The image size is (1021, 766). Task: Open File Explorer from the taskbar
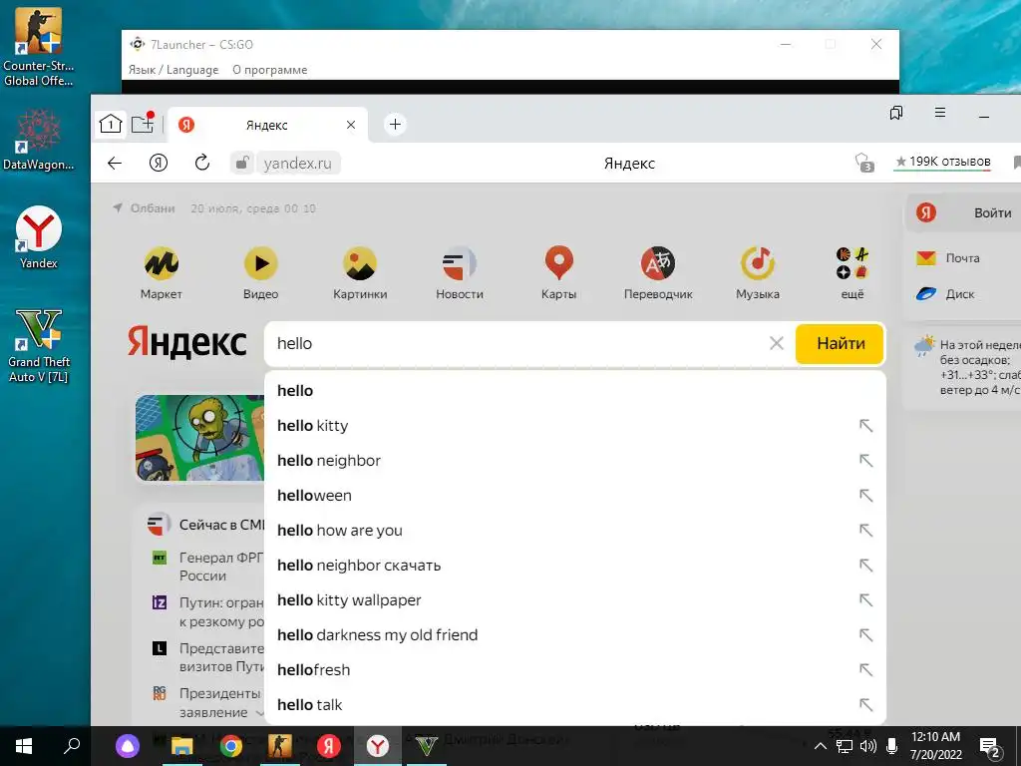[x=182, y=746]
